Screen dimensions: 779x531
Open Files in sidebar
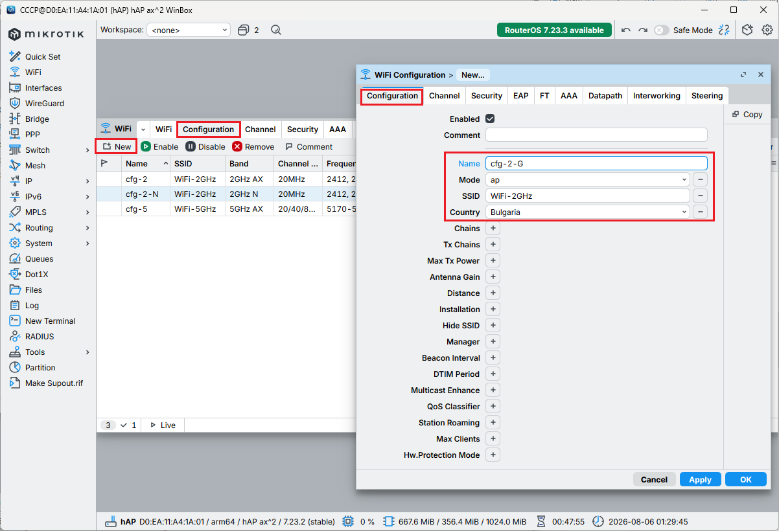33,289
